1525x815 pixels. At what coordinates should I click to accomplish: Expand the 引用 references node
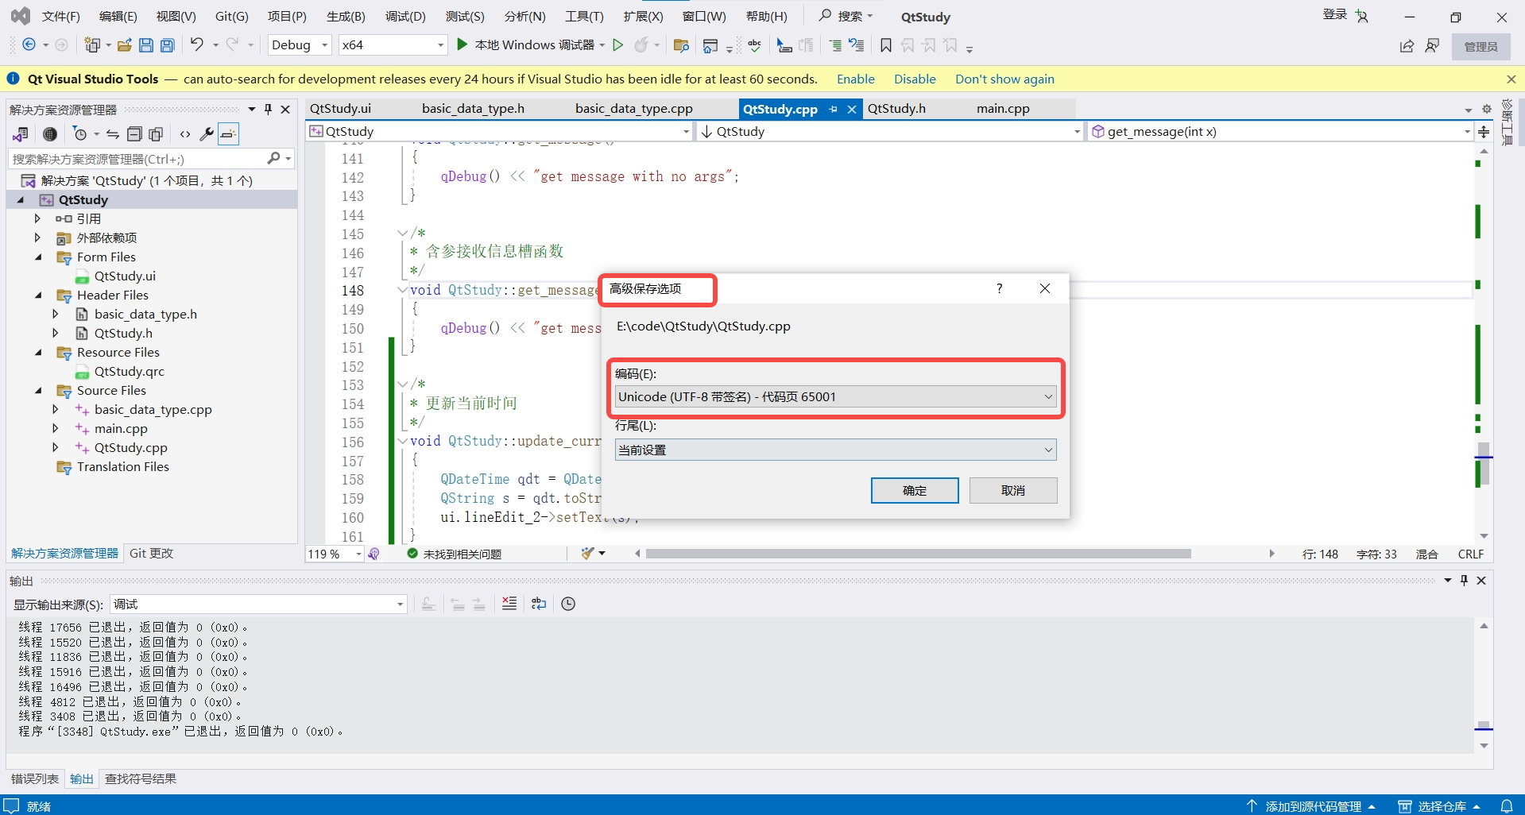pyautogui.click(x=37, y=218)
